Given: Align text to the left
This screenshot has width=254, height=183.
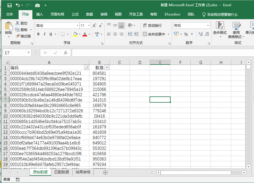Looking at the screenshot, I should [x=109, y=34].
